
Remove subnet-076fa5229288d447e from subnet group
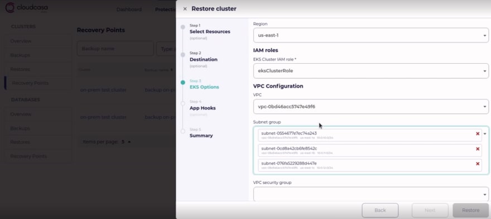click(x=478, y=164)
